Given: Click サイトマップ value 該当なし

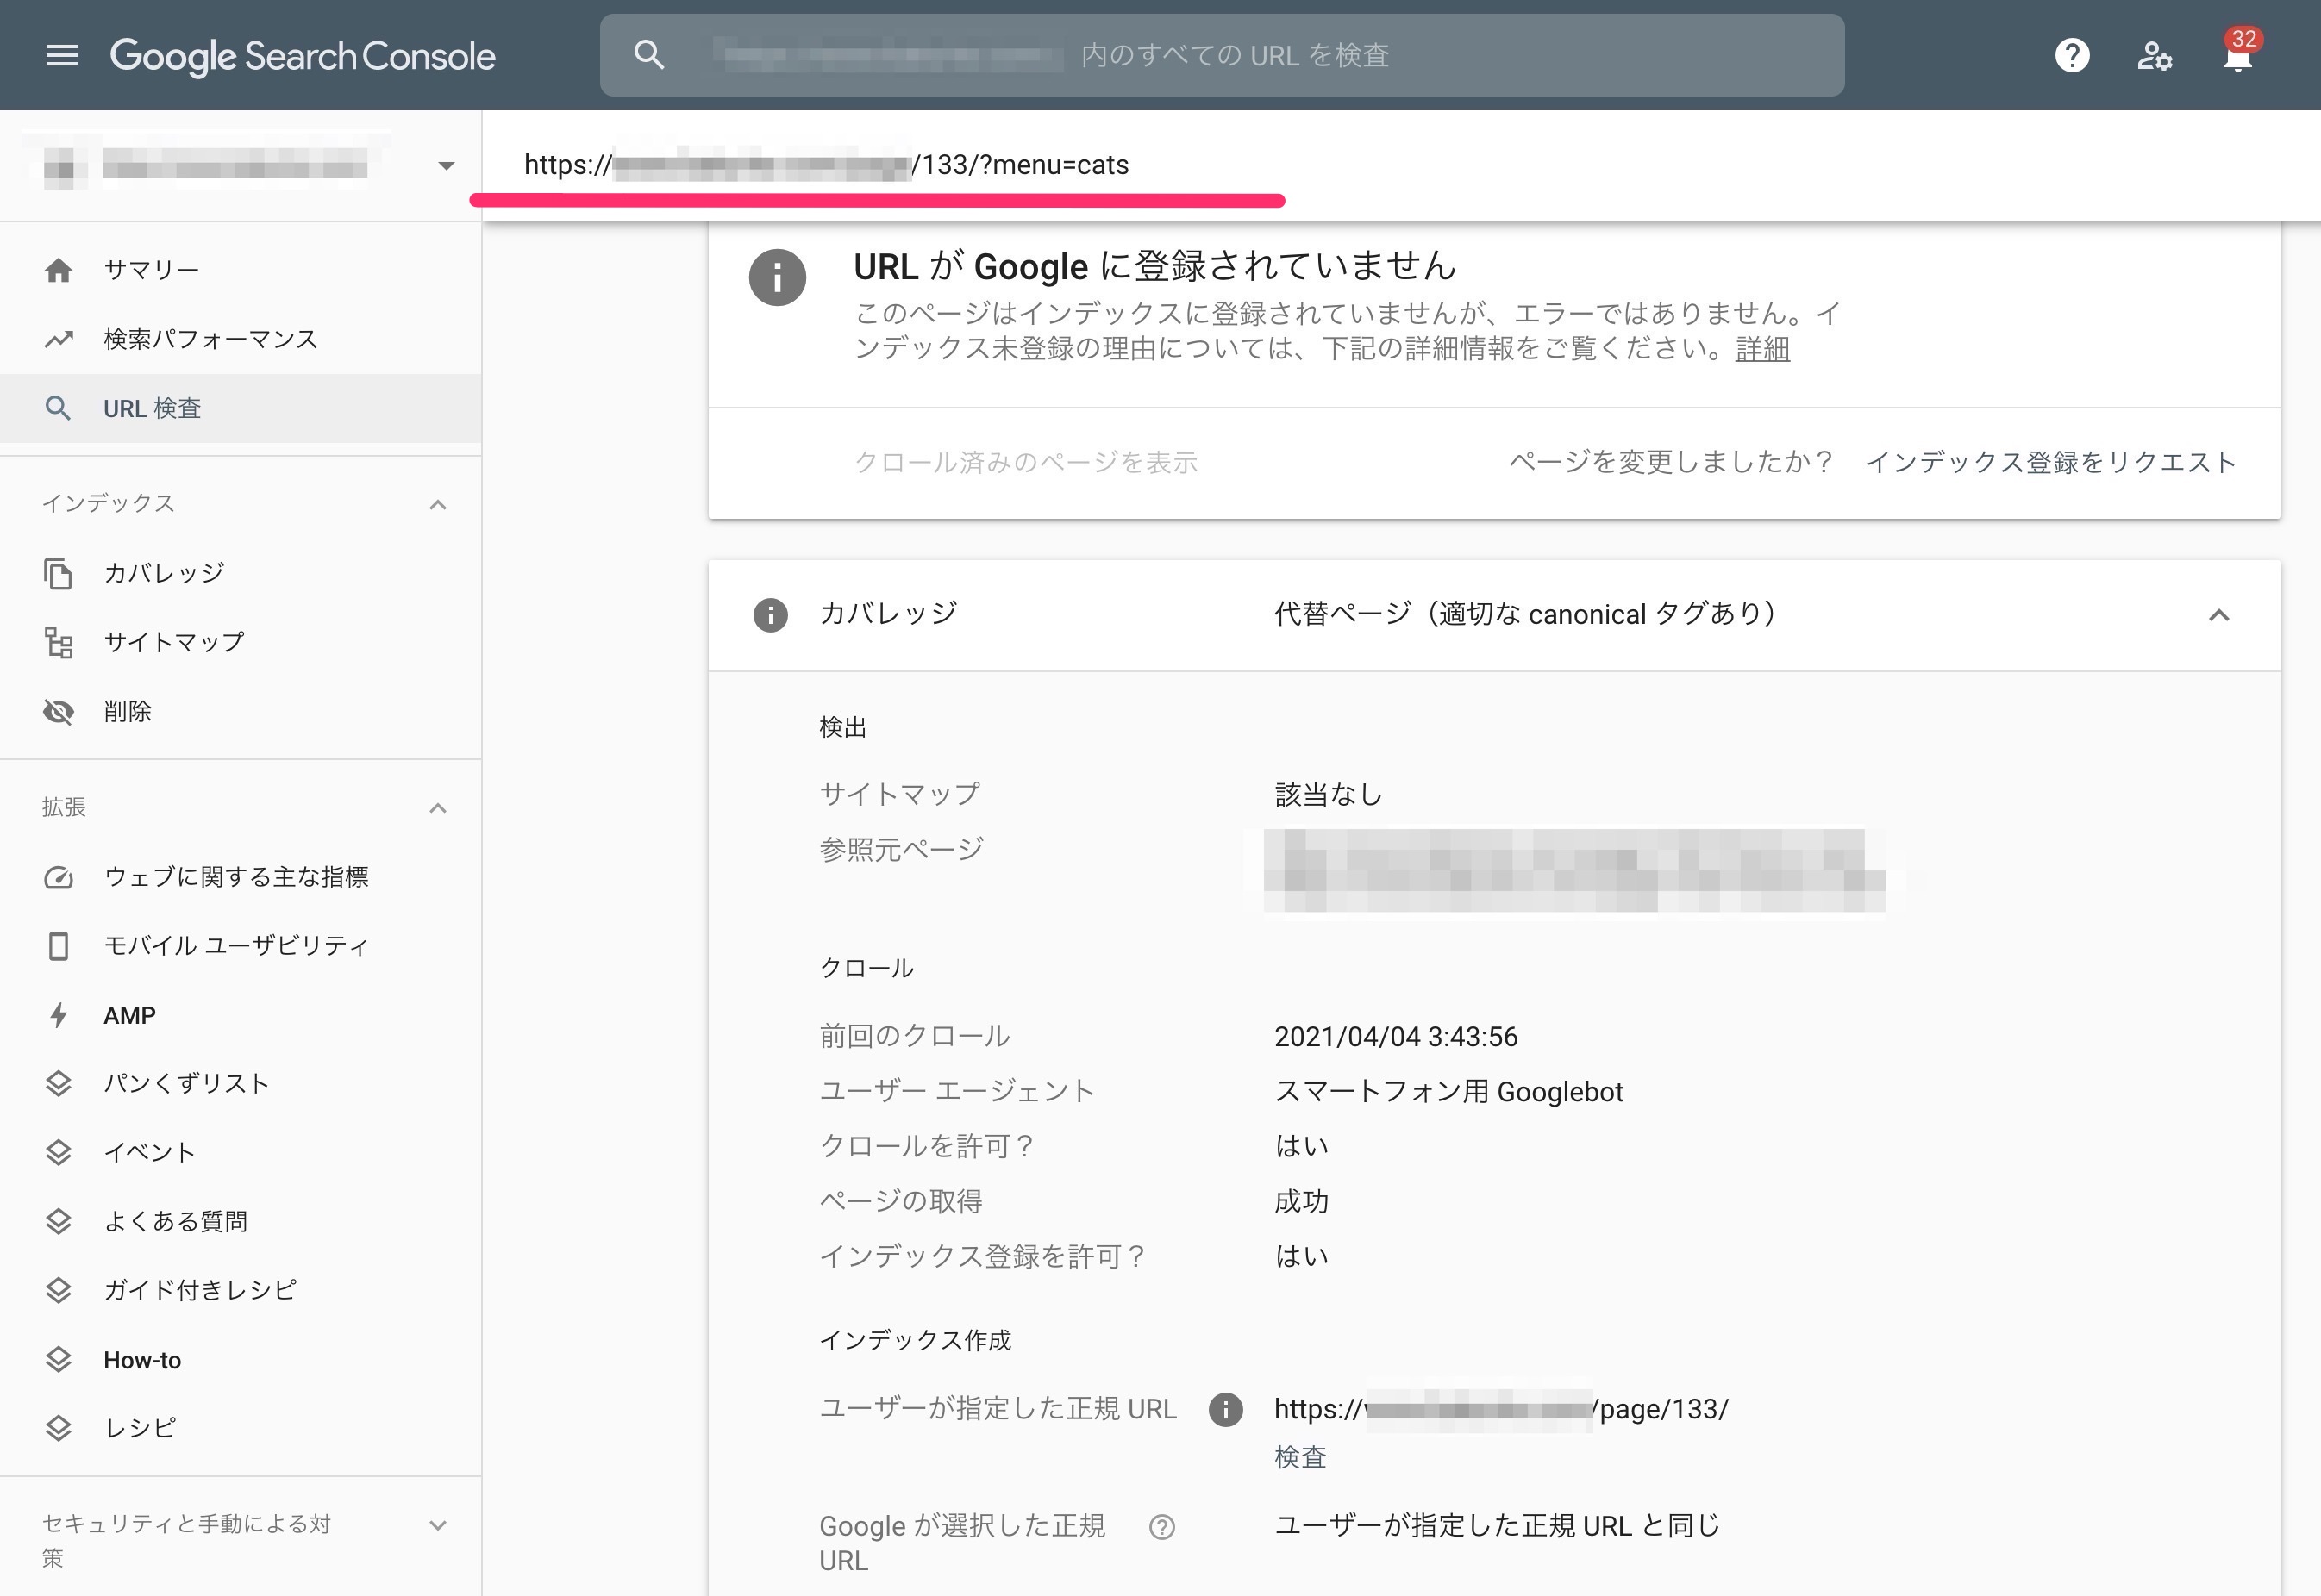Looking at the screenshot, I should pyautogui.click(x=1328, y=795).
